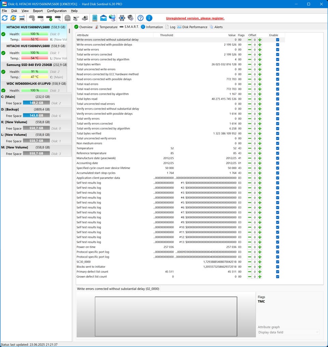Click the D: Free Space 143,8 GB bar

click(36, 115)
